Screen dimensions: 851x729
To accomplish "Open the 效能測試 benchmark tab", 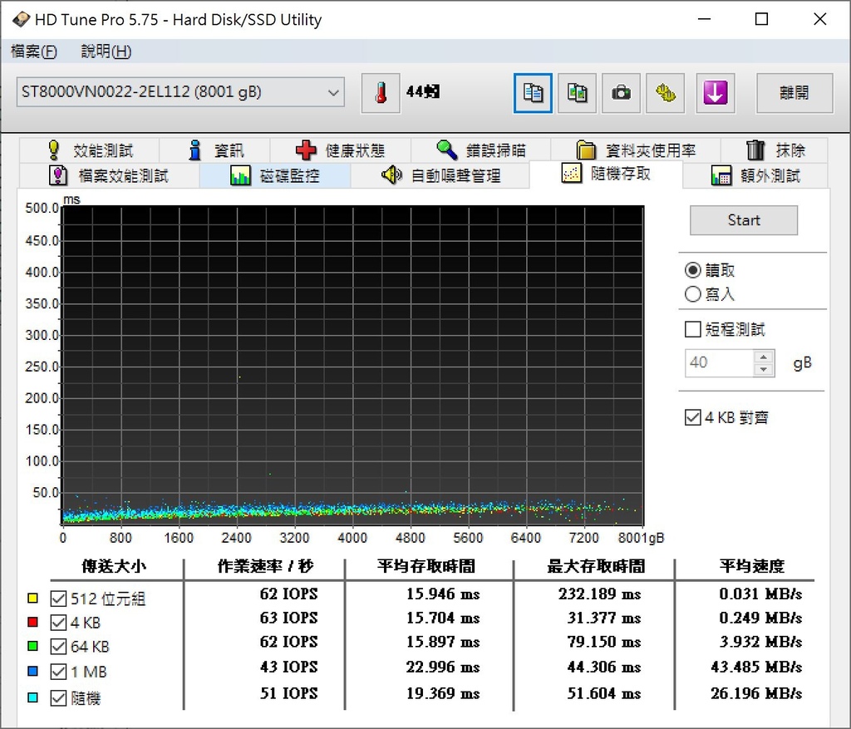I will point(90,150).
